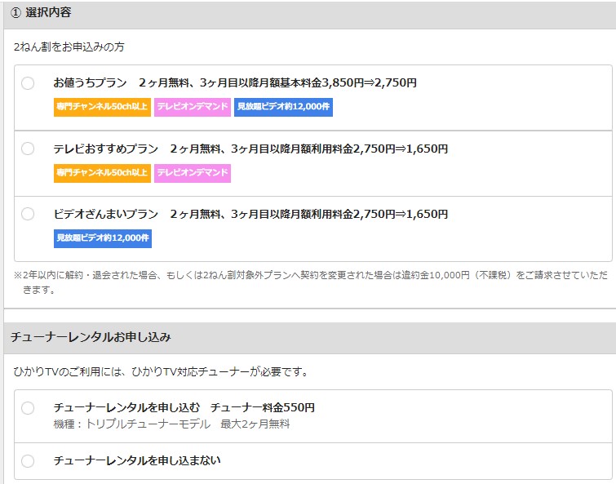Click テレビおすすめプラン's 1,650円 pricing text
Image resolution: width=616 pixels, height=484 pixels.
coord(427,149)
